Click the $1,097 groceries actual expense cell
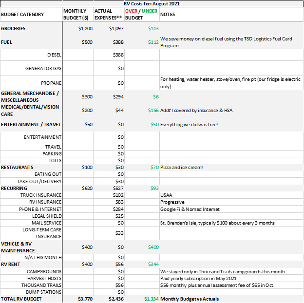Image resolution: width=304 pixels, height=303 pixels. [115, 29]
